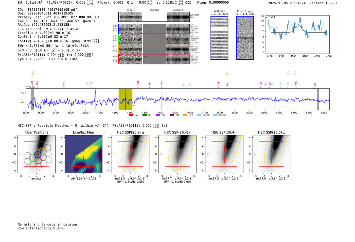Click the m:18.3 re:4.0" s:1.9" caption

[130, 179]
